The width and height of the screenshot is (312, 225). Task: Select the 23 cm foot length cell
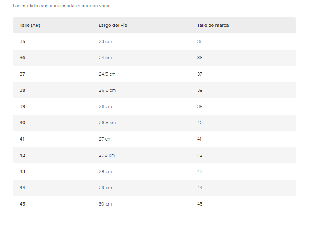point(105,41)
